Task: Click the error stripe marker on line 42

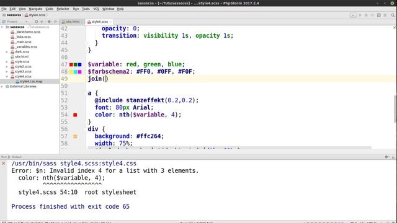Action: pos(395,27)
